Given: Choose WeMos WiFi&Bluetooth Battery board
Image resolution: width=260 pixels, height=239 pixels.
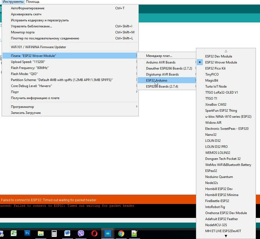Looking at the screenshot, I should point(226,165).
